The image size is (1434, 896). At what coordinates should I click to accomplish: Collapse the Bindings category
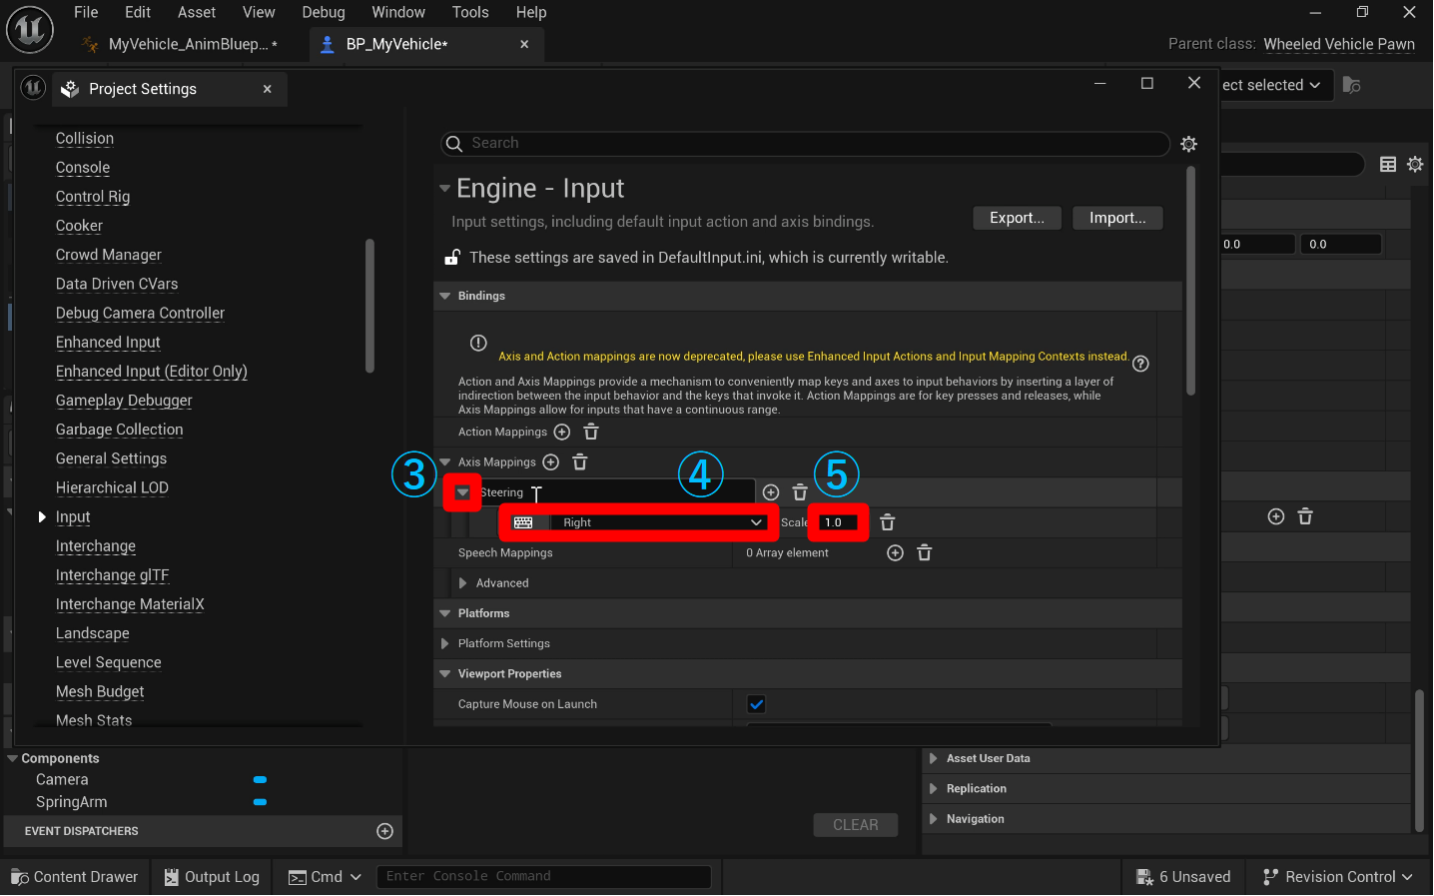pos(445,296)
